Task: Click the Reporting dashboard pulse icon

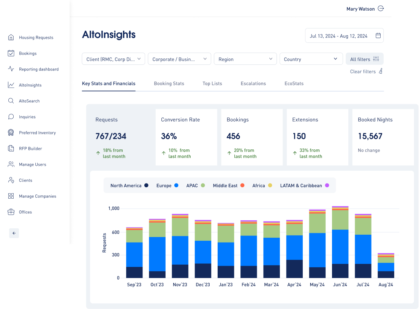Action: [x=11, y=69]
